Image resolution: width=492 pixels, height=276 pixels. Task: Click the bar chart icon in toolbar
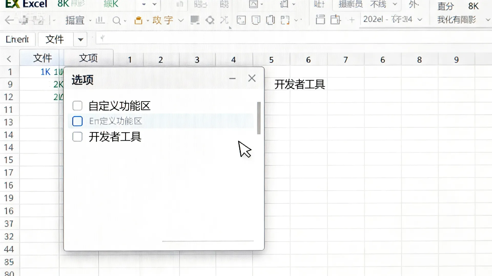pos(100,20)
